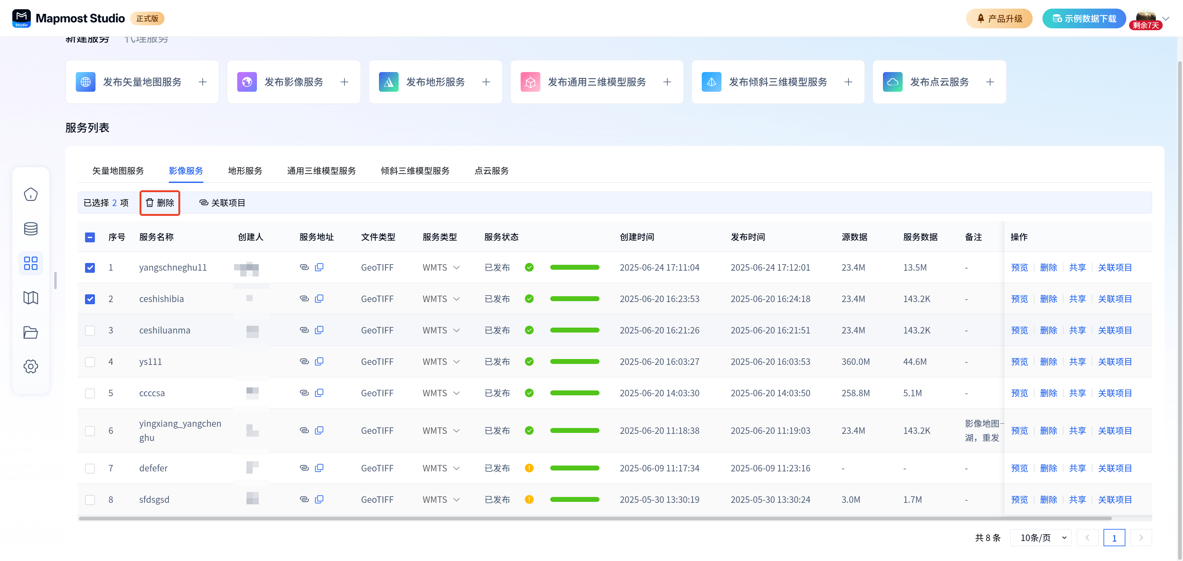The width and height of the screenshot is (1183, 561).
Task: Expand WMTS service type dropdown for ccccsa
Action: pyautogui.click(x=457, y=394)
